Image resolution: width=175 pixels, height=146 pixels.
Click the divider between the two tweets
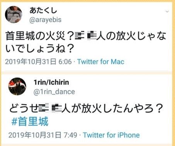point(87,73)
